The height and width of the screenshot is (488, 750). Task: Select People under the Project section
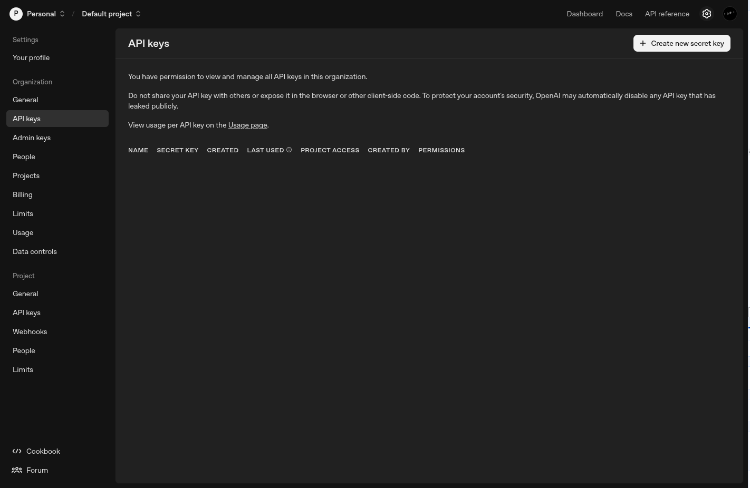click(57, 350)
